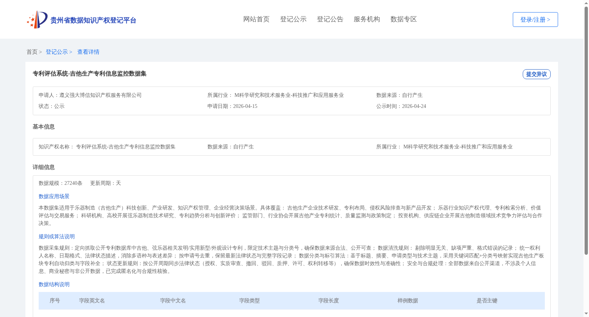Image resolution: width=589 pixels, height=317 pixels.
Task: Click 公示时间：2026-04-24 text
Action: pos(401,106)
